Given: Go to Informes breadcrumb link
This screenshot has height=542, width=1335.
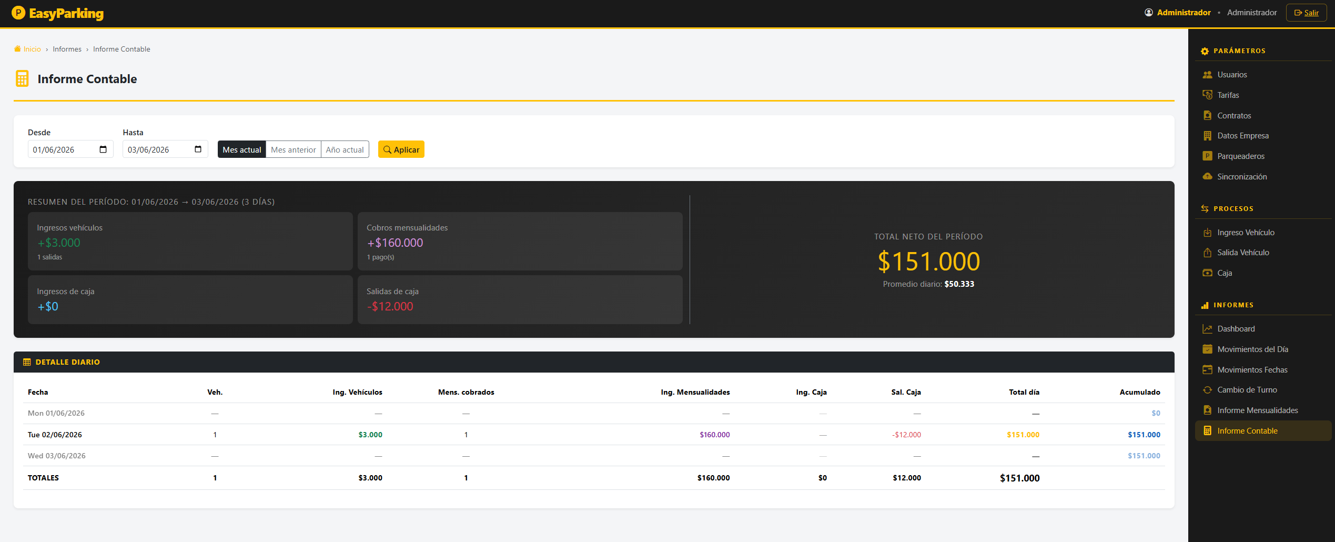Looking at the screenshot, I should coord(67,49).
